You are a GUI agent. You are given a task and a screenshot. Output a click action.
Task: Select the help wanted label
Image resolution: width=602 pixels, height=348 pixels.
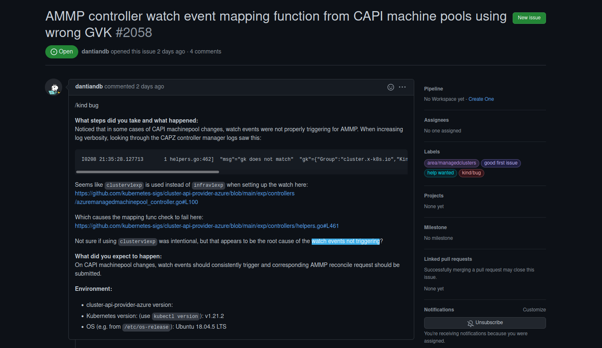(440, 173)
